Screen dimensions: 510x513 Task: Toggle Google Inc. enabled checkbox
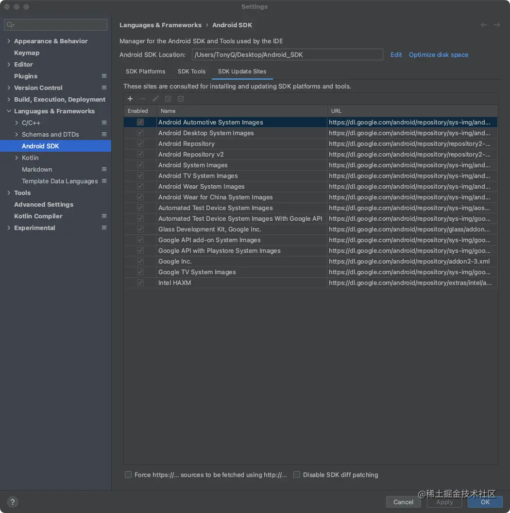tap(140, 261)
